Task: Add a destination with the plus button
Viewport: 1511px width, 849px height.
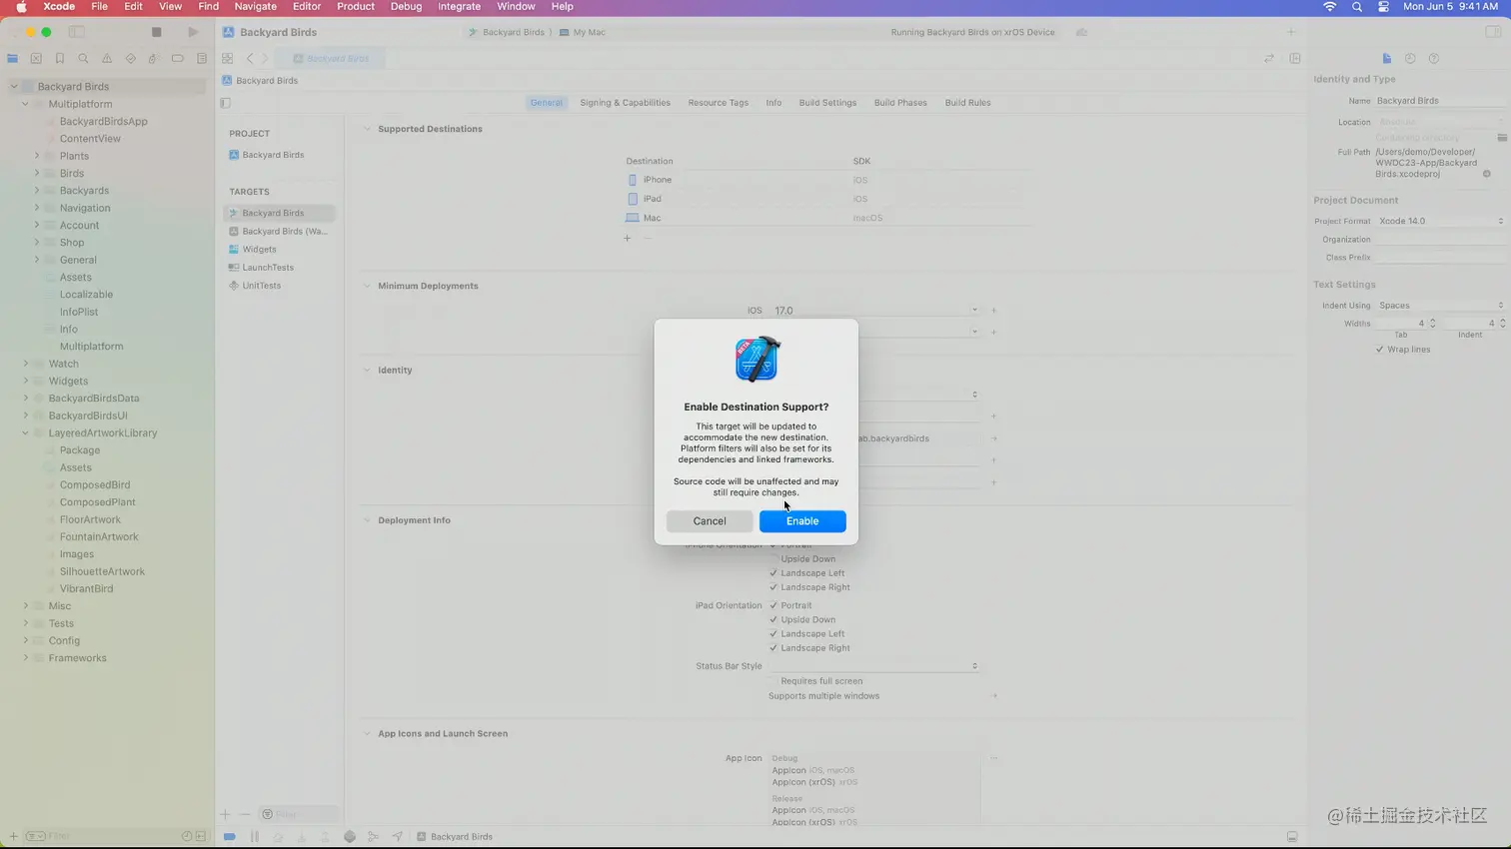Action: (x=628, y=238)
